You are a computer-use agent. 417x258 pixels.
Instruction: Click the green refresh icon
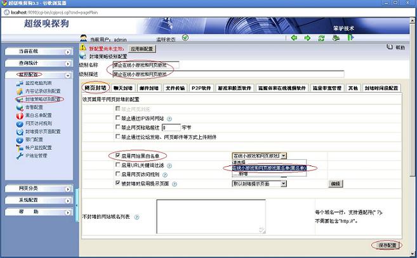point(321,37)
